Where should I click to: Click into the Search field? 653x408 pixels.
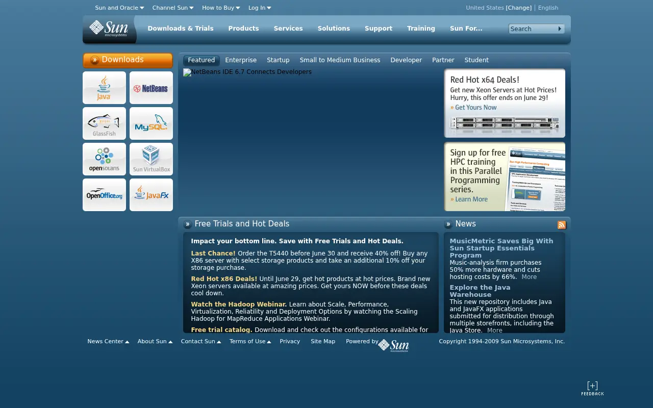click(x=533, y=29)
